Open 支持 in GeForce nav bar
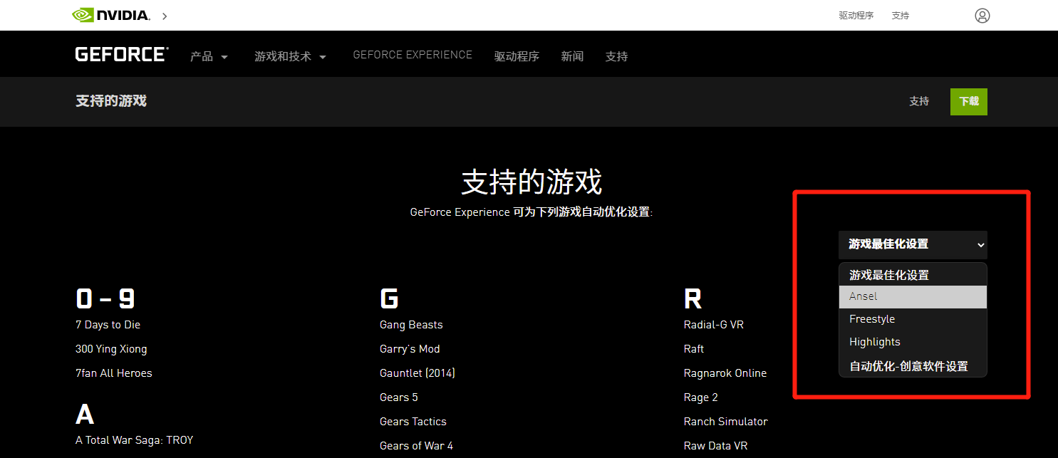1058x458 pixels. [616, 56]
